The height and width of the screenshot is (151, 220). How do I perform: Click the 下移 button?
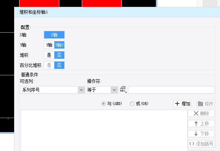pyautogui.click(x=201, y=134)
